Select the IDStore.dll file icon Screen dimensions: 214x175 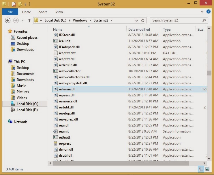click(x=56, y=35)
